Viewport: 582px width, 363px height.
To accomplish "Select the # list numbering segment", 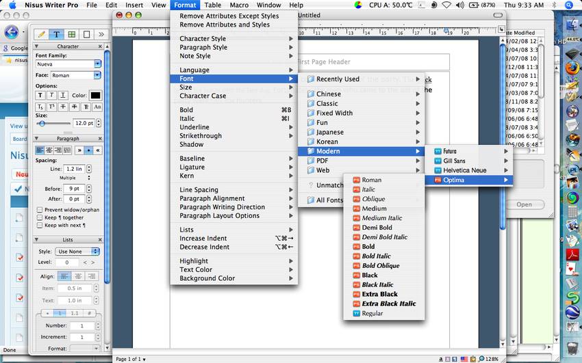I will point(90,313).
